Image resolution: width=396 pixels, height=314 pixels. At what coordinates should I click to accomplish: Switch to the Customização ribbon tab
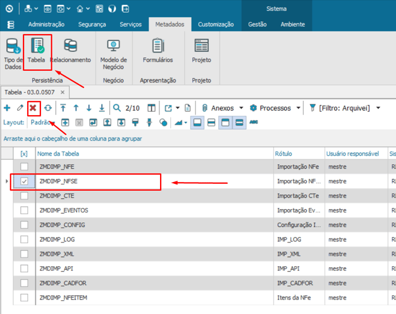coord(216,25)
